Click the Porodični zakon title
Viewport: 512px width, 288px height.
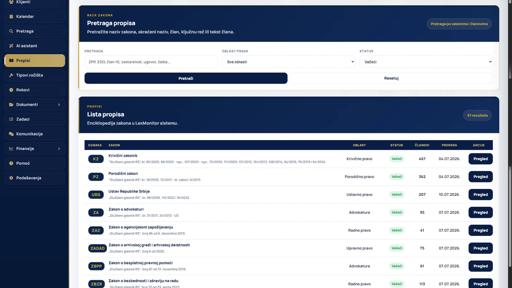pos(123,174)
